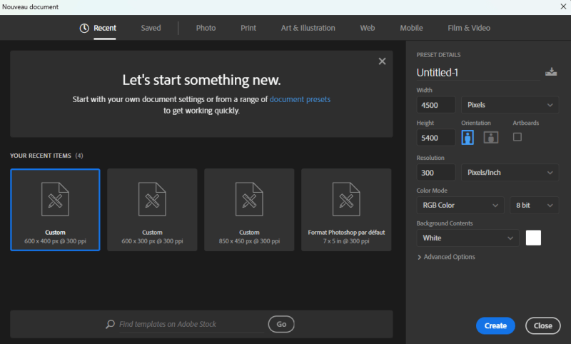
Task: Open the Pixels/Inch resolution unit dropdown
Action: 510,172
